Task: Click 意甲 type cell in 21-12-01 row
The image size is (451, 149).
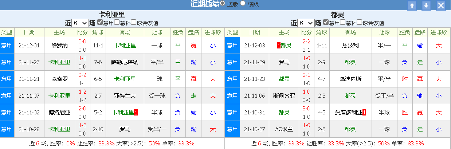Action: tap(7, 46)
